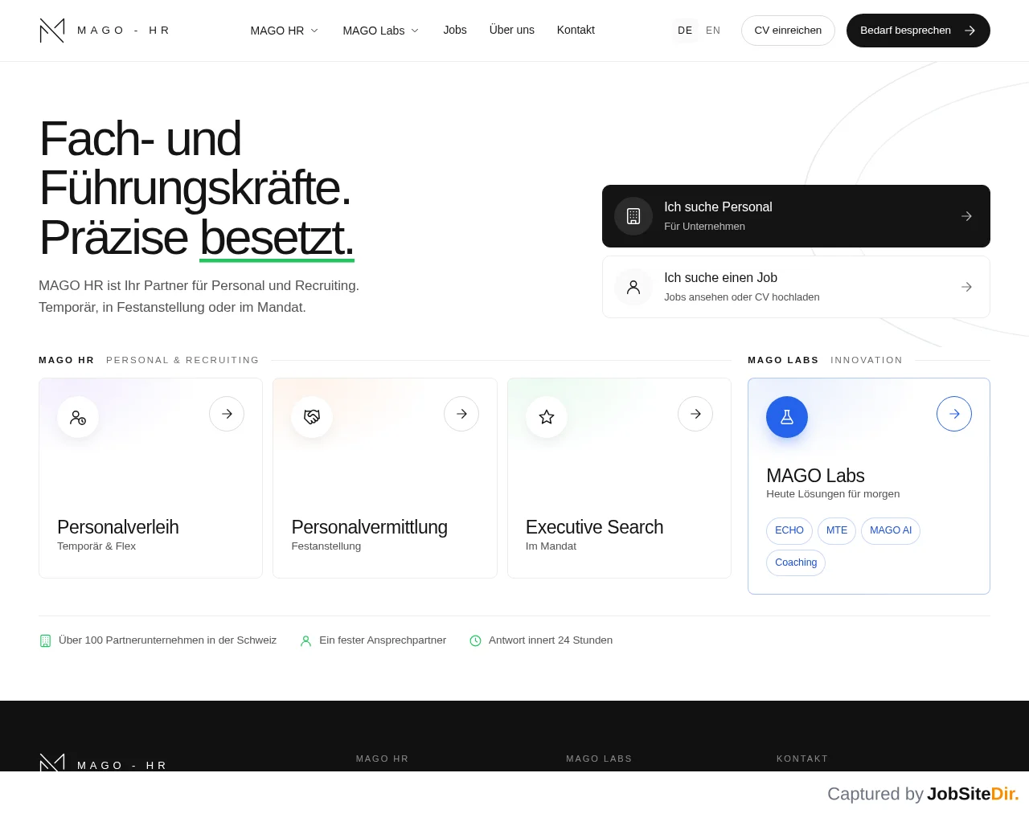Click arrow button on Personalvermittlung card
The height and width of the screenshot is (818, 1029).
[461, 414]
